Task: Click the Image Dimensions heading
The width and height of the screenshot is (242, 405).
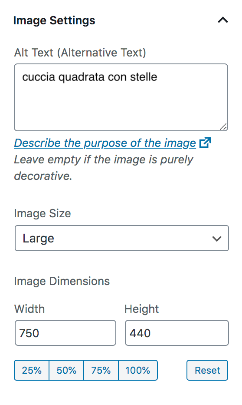Action: click(x=62, y=281)
